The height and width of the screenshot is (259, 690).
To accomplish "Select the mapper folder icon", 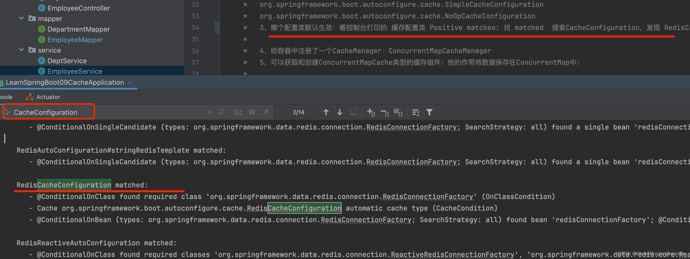I will [x=32, y=18].
